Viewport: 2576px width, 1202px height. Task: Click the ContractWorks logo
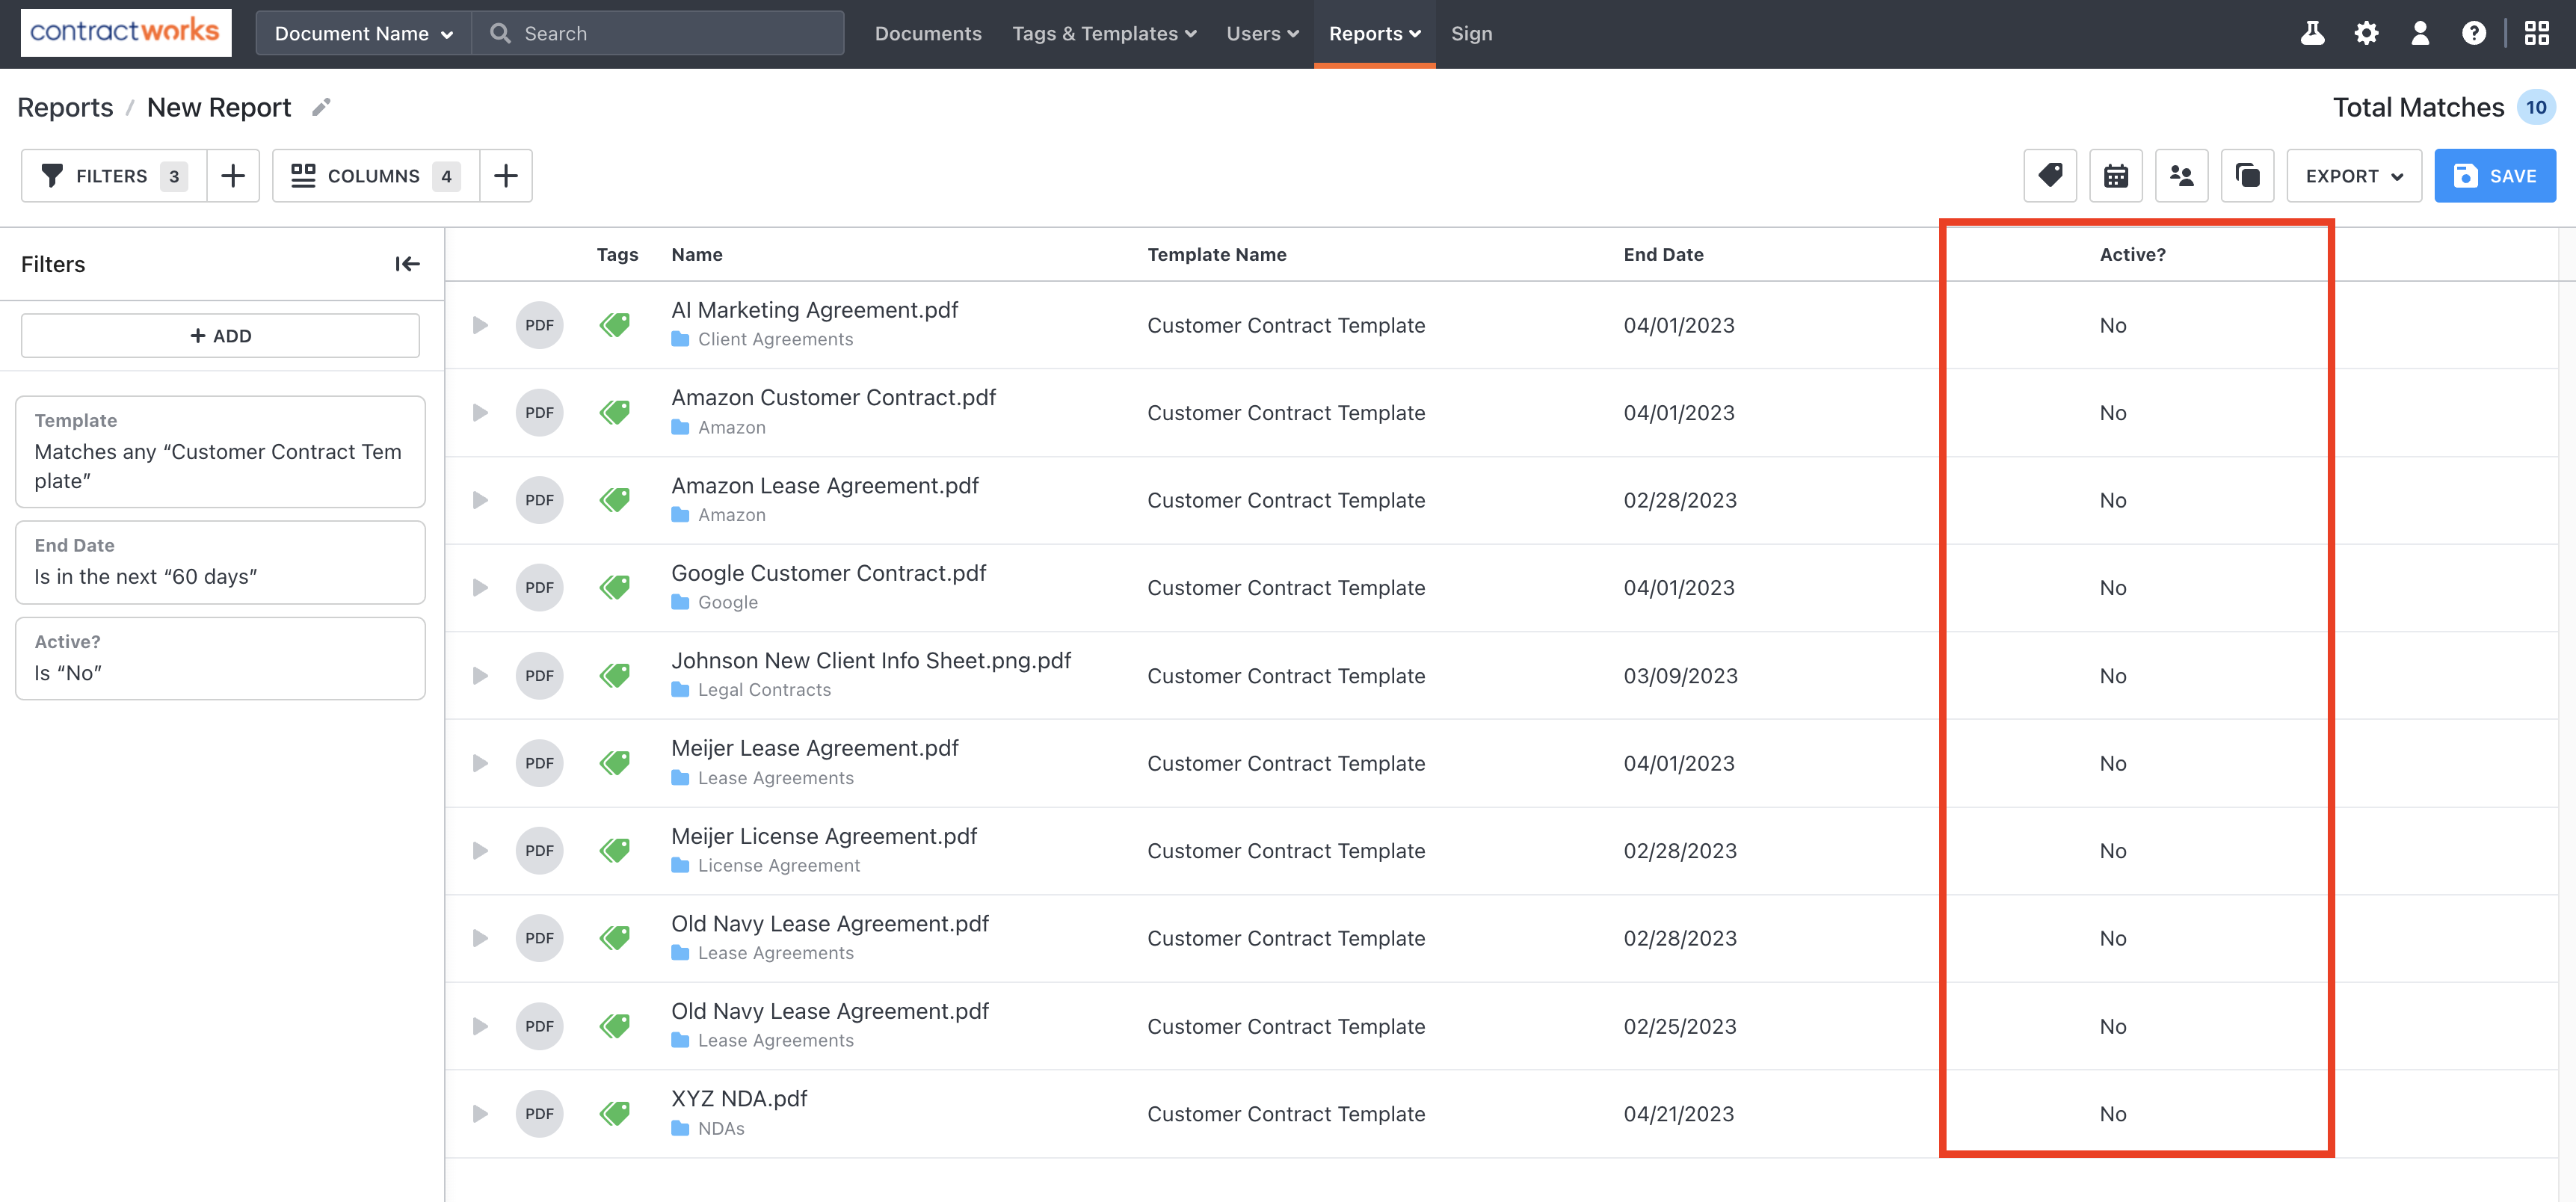click(126, 32)
